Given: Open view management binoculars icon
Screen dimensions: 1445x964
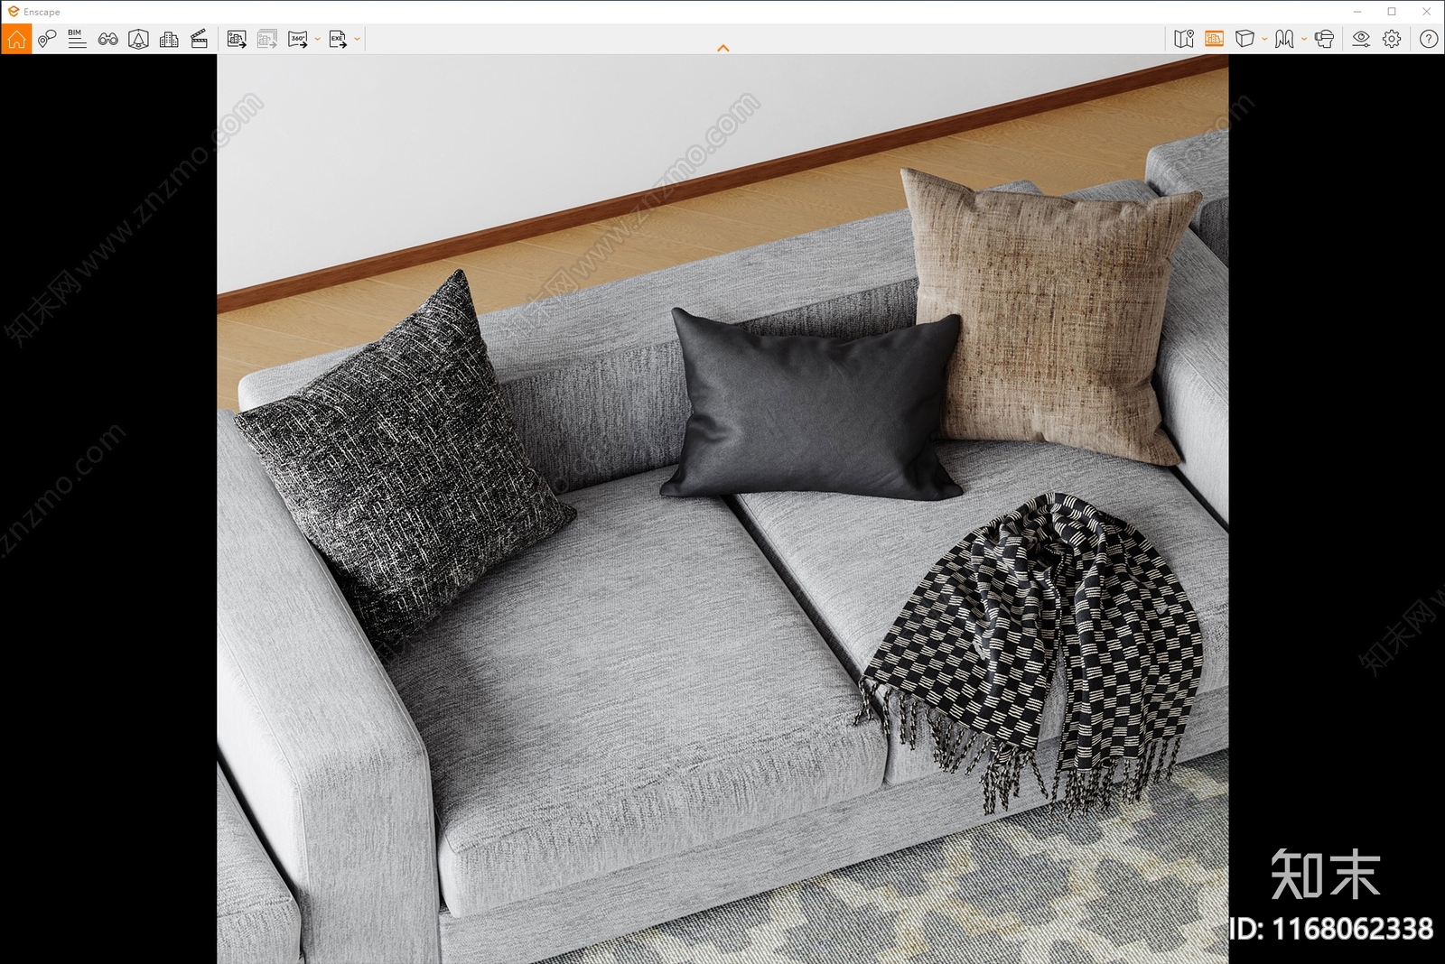Looking at the screenshot, I should point(107,39).
